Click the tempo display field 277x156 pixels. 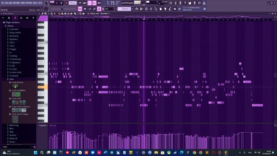(73, 3)
